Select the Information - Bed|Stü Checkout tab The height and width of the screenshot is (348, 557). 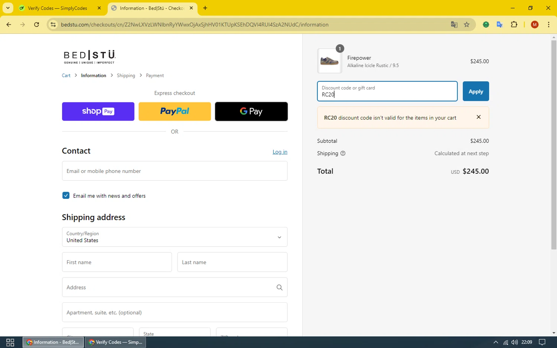click(x=152, y=8)
